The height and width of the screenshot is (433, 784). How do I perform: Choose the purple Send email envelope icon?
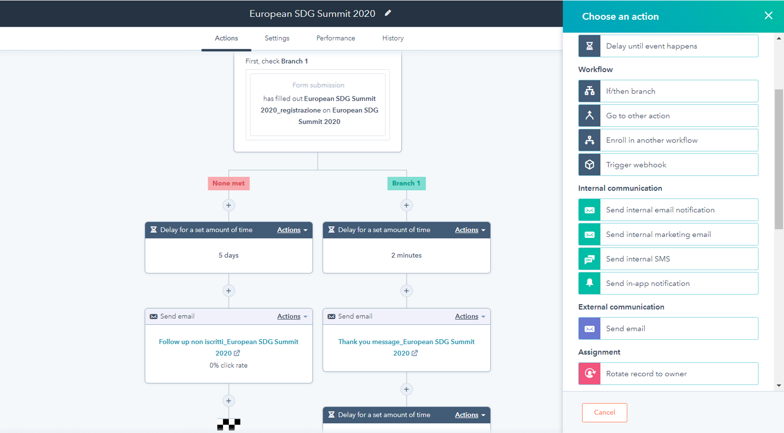(589, 328)
